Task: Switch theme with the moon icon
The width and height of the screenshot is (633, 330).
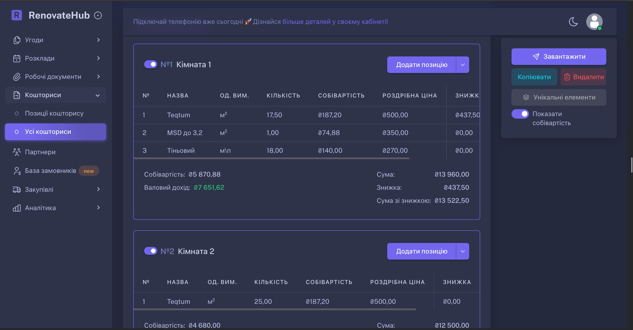Action: [x=573, y=22]
